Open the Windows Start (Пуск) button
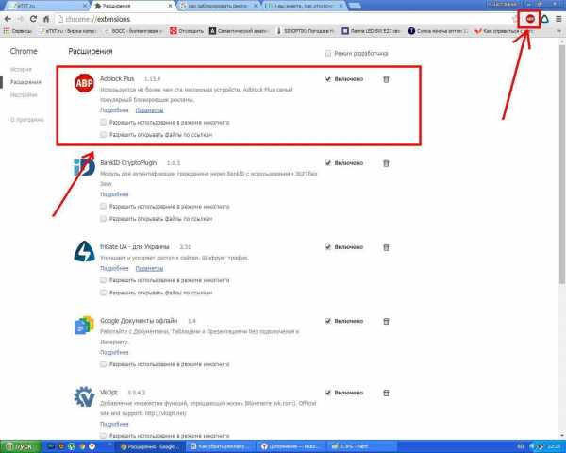Image resolution: width=566 pixels, height=453 pixels. (x=20, y=446)
